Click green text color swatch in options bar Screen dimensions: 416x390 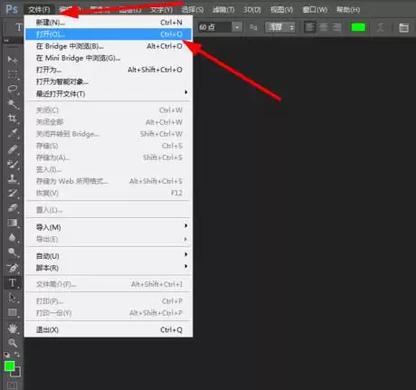pos(358,27)
